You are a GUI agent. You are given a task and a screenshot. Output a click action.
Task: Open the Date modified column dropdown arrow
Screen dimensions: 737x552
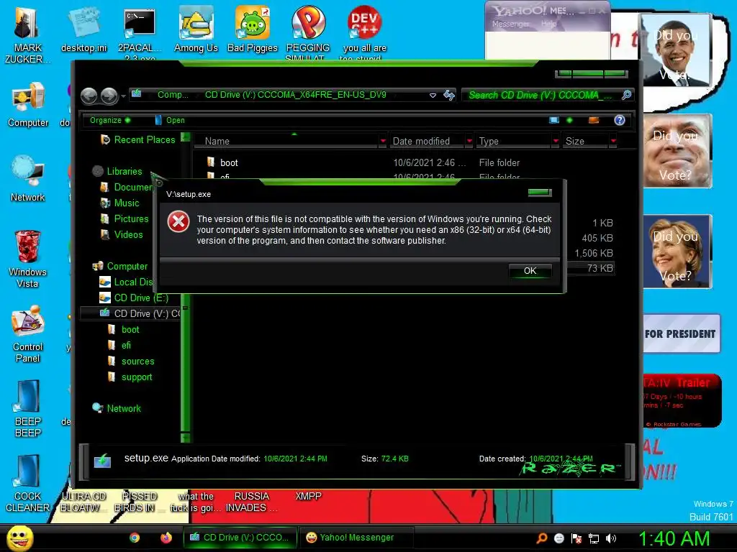(x=469, y=141)
